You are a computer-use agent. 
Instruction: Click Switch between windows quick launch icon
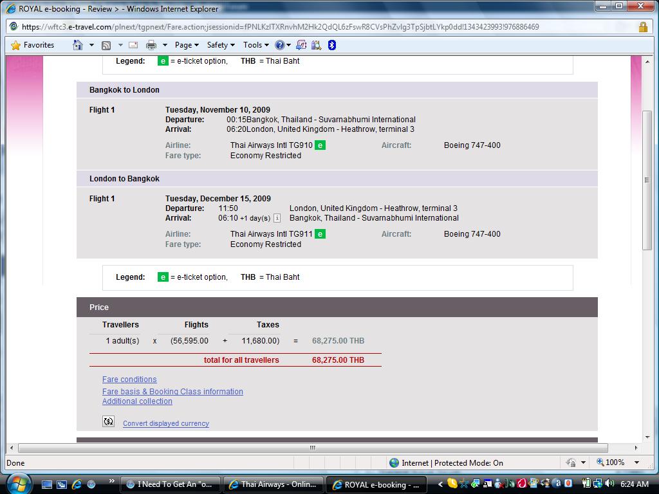coord(62,484)
